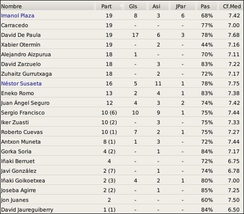The height and width of the screenshot is (214, 244).
Task: Sort by Pas percentage column
Action: tap(206, 6)
